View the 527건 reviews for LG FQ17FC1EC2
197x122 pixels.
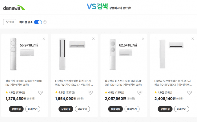tap(70, 92)
